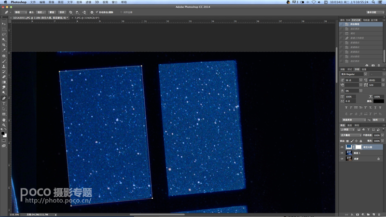
Task: Hide the 图层 1 layer eye
Action: (342, 153)
